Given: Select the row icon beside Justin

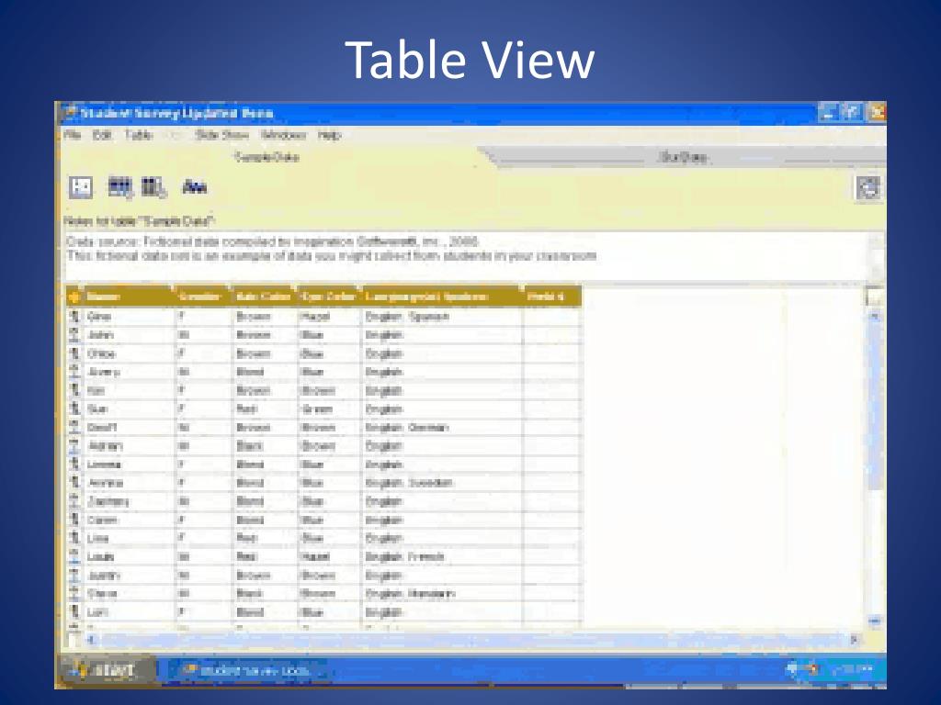Looking at the screenshot, I should pos(75,576).
